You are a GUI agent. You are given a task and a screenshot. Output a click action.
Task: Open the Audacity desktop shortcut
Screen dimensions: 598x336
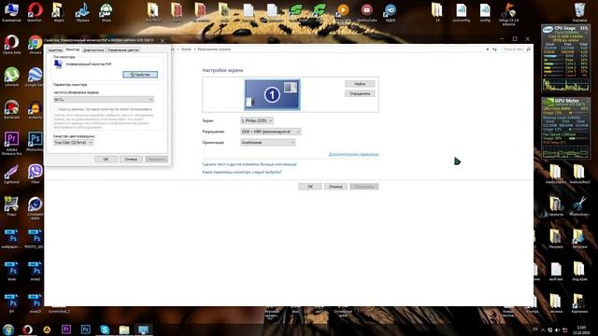click(36, 110)
